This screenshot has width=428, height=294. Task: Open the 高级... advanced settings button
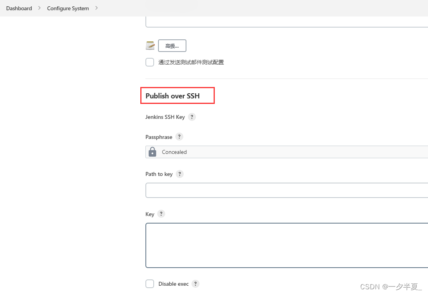[x=172, y=46]
